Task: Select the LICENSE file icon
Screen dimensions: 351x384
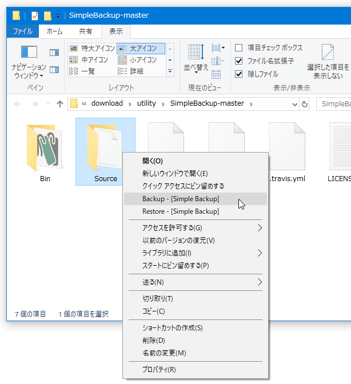Action: click(341, 146)
